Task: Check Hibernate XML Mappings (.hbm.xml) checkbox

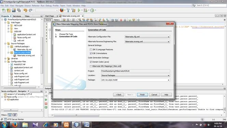Action: coord(91,66)
